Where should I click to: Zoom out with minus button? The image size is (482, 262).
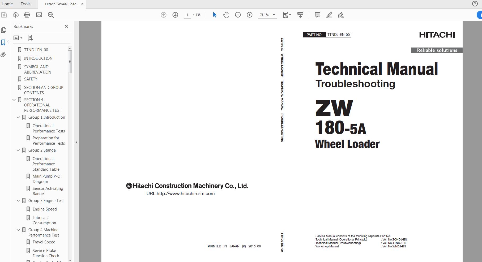(238, 15)
